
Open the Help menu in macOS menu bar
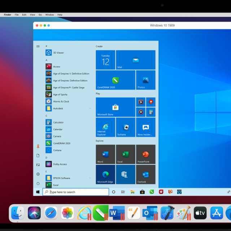(x=60, y=15)
